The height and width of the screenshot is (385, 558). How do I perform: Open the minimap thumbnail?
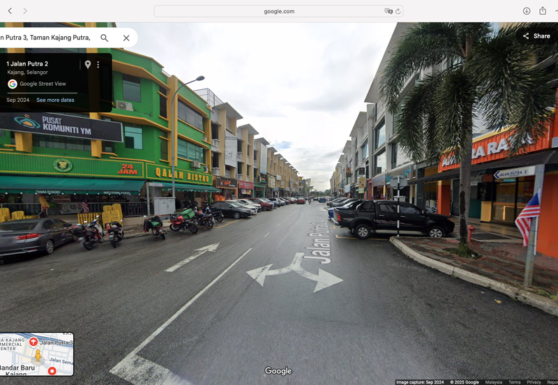(37, 354)
